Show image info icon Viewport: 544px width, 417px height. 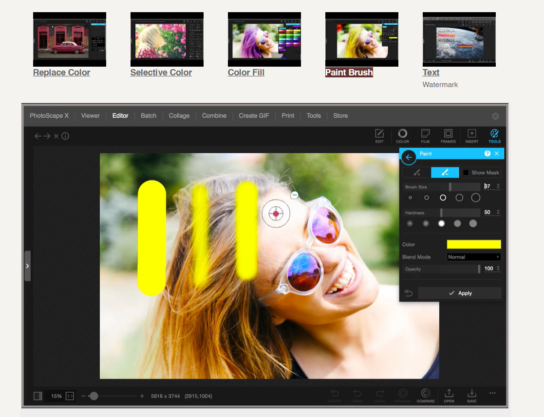click(65, 136)
